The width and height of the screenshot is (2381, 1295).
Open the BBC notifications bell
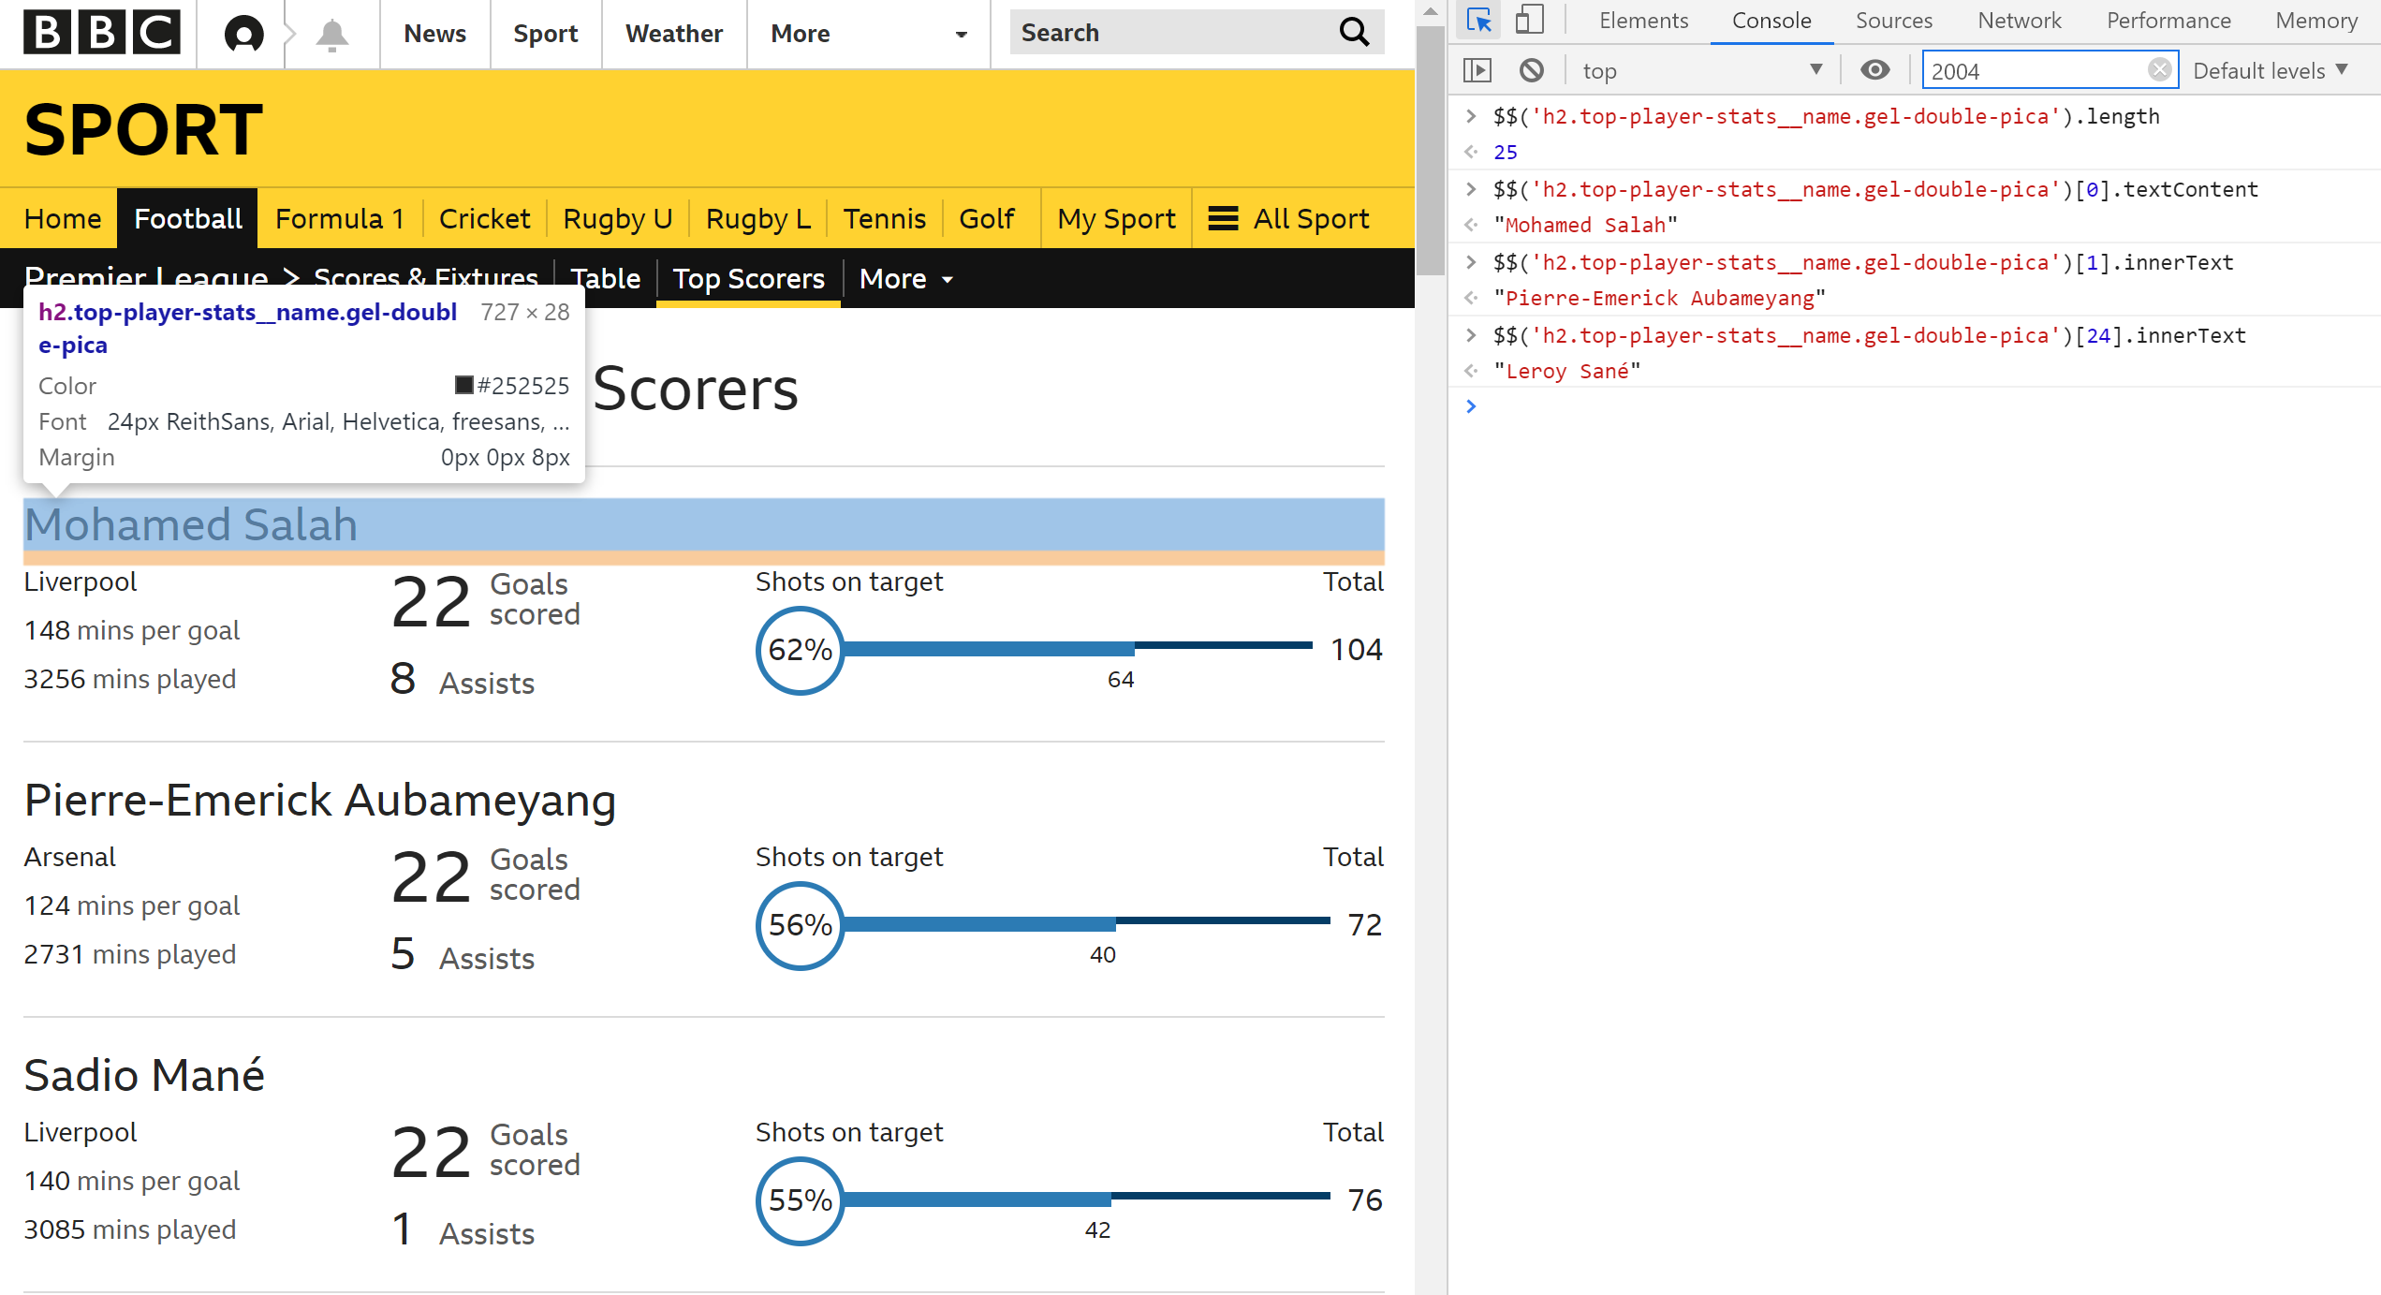click(331, 34)
